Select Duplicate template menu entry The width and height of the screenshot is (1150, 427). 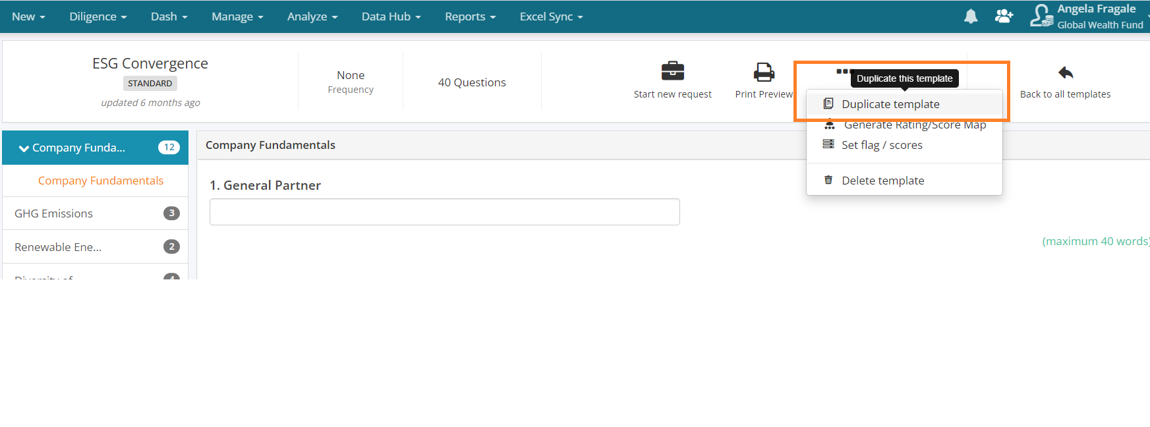[904, 104]
